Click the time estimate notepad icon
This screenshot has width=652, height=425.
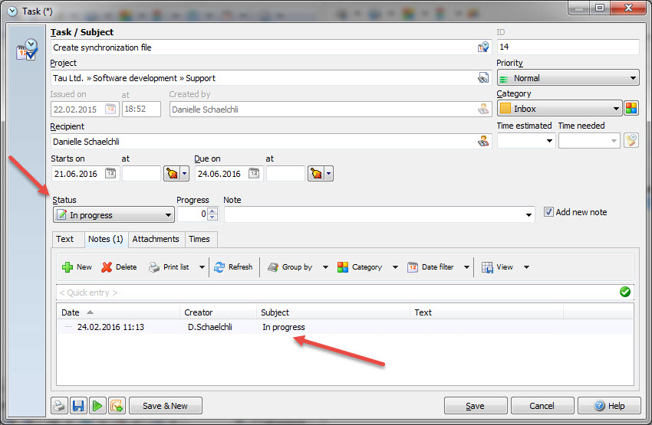631,141
